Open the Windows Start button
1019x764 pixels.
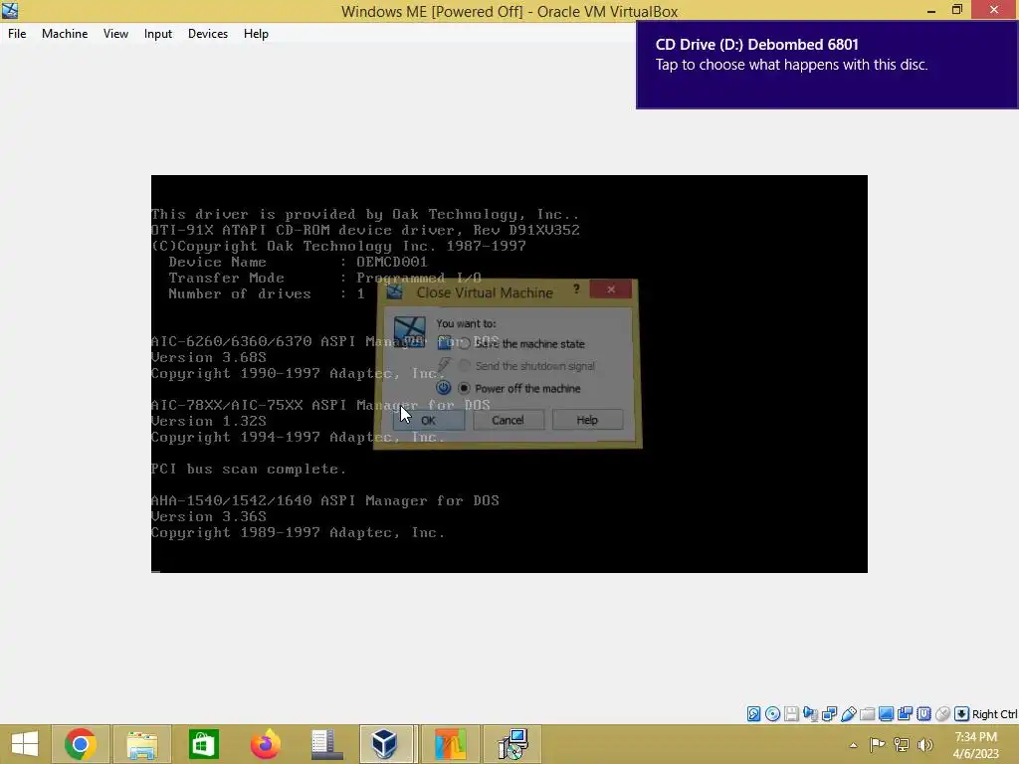click(x=25, y=744)
